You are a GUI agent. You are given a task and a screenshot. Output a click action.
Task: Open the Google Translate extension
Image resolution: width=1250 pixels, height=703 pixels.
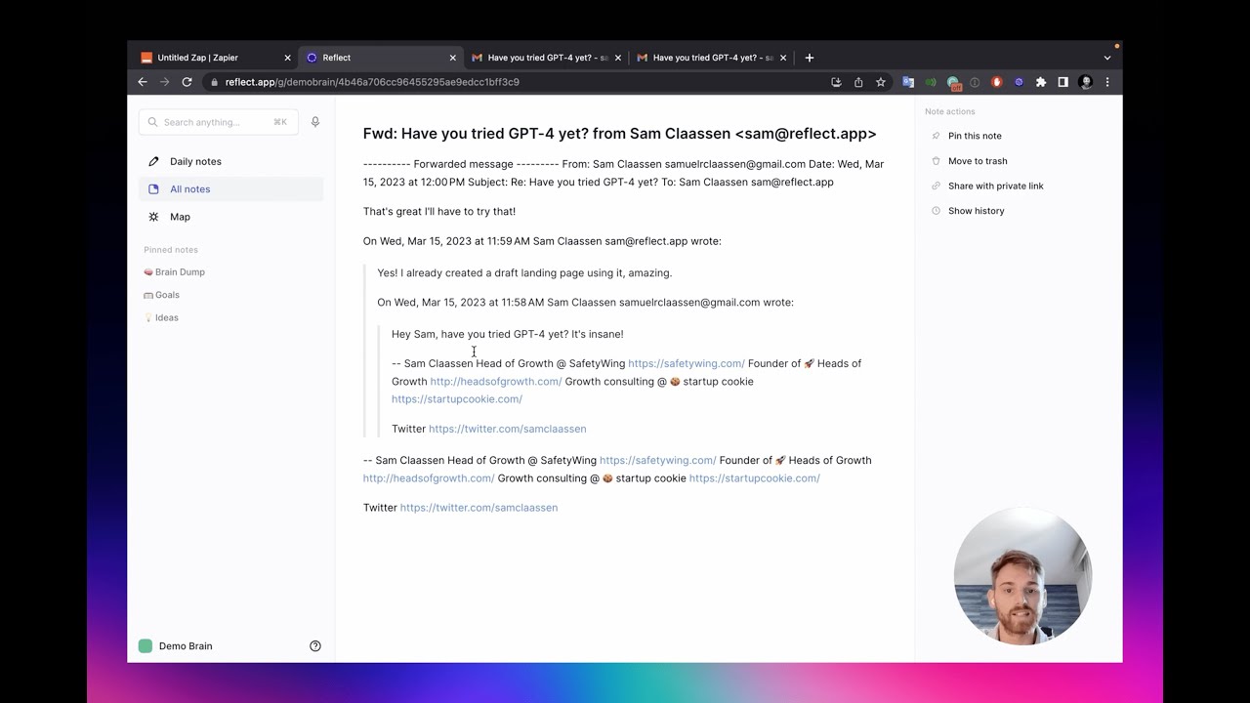click(x=908, y=82)
